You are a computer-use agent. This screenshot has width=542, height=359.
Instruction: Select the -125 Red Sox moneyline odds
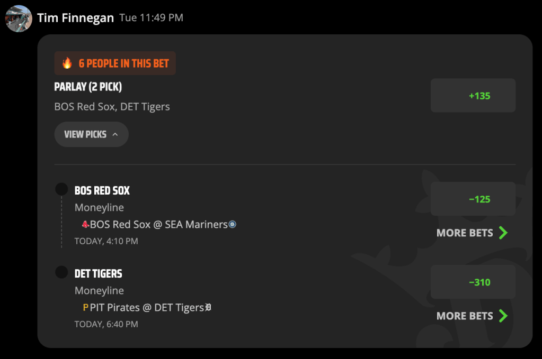tap(473, 199)
